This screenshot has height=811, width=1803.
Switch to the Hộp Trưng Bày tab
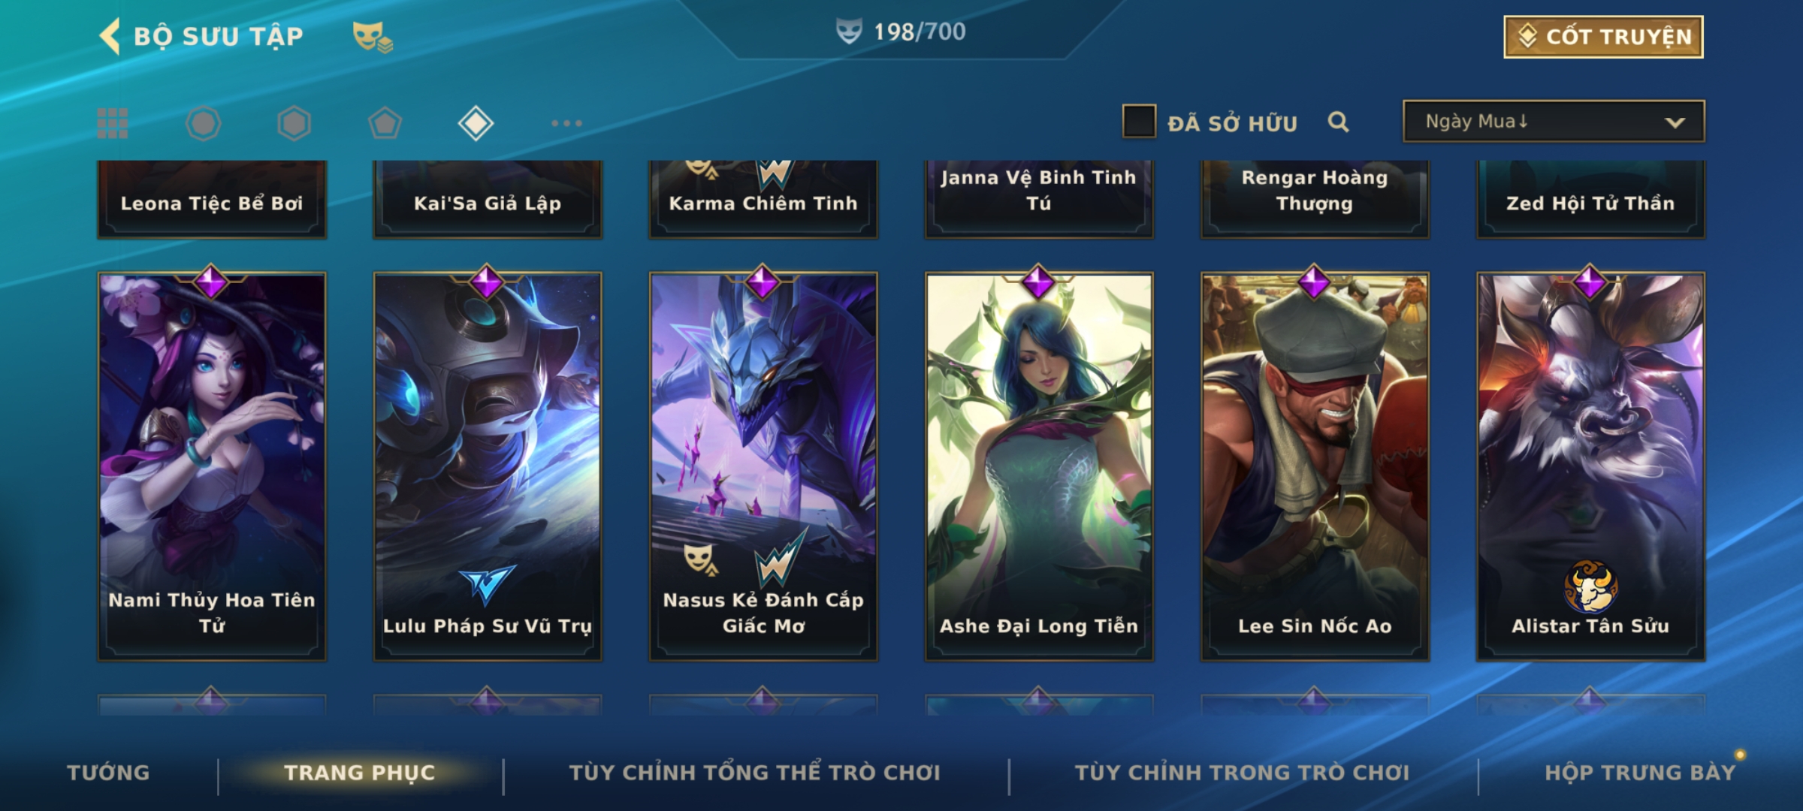(1640, 773)
